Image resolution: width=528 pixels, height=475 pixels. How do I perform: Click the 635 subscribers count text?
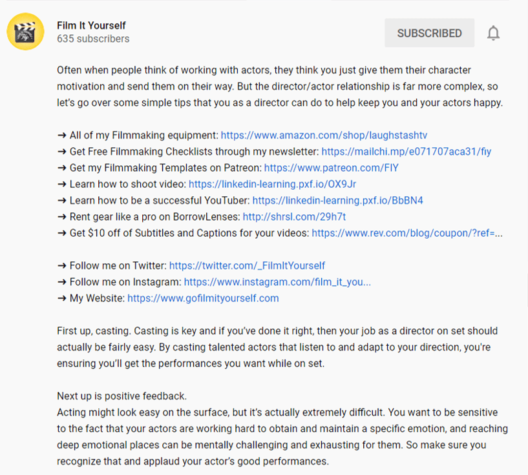93,39
